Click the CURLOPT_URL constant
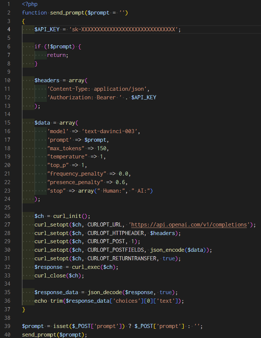 pyautogui.click(x=104, y=225)
